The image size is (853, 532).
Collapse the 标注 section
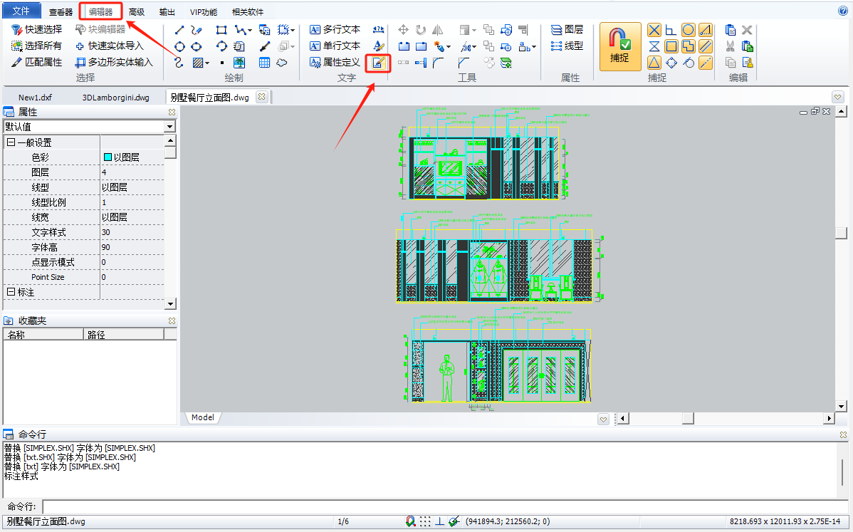pyautogui.click(x=11, y=292)
